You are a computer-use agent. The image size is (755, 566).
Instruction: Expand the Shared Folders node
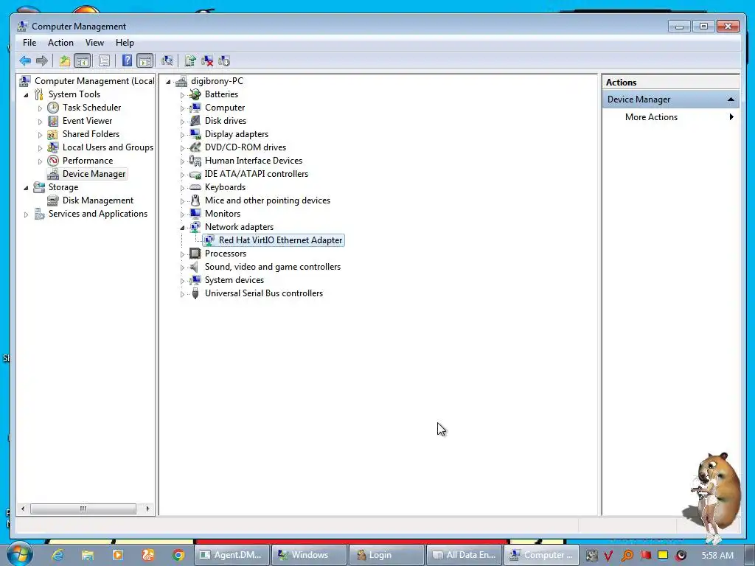pos(40,135)
